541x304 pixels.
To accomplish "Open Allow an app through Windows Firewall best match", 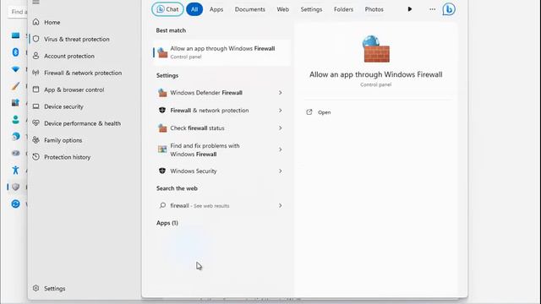I will coord(221,52).
